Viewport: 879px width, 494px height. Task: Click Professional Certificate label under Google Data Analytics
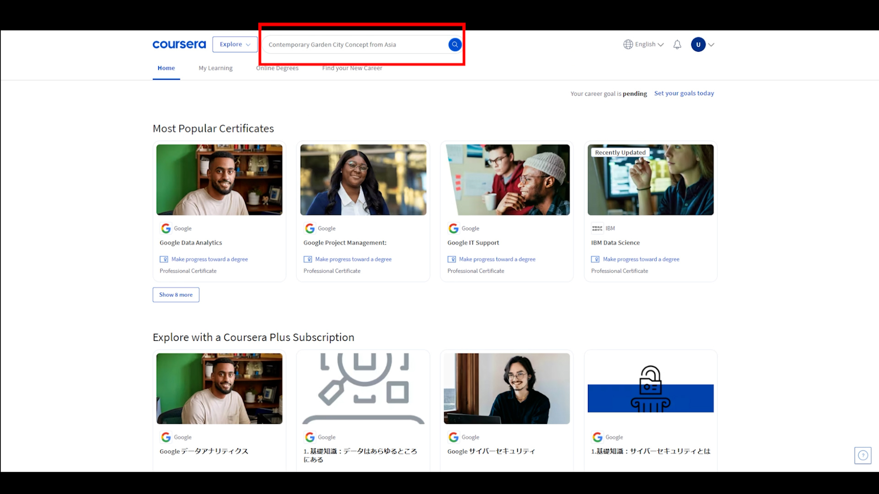tap(188, 271)
